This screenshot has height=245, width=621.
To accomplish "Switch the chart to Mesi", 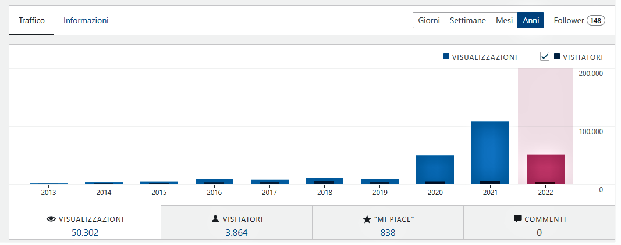I will coord(504,20).
